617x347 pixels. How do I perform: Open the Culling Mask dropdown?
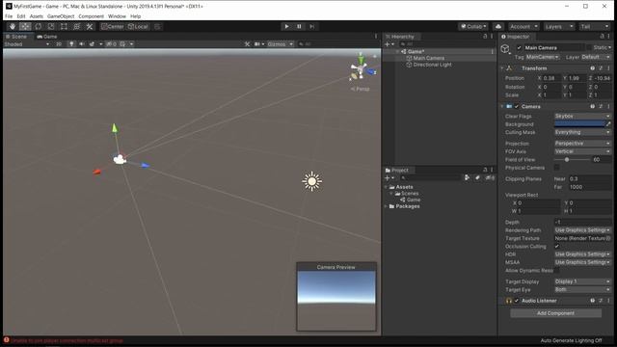pyautogui.click(x=582, y=132)
